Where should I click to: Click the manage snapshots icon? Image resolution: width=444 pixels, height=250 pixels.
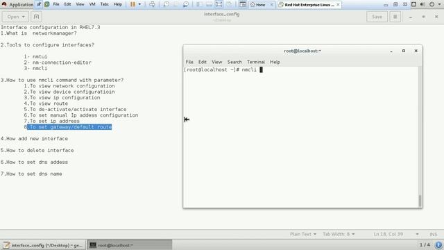[x=186, y=4]
